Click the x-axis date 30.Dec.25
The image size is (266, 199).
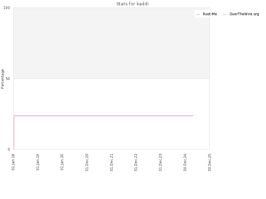tap(210, 163)
